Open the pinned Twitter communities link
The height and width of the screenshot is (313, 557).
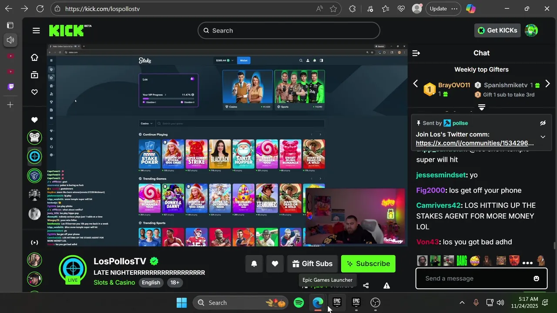coord(475,143)
